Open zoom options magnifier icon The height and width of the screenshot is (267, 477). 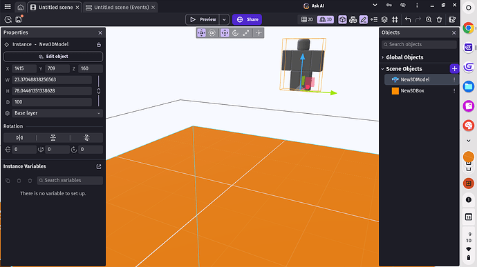pos(429,19)
